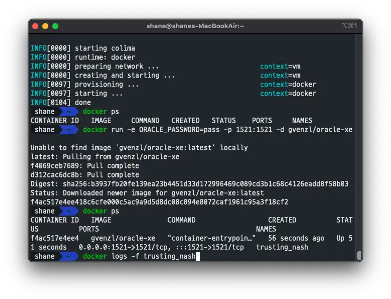The height and width of the screenshot is (299, 391).
Task: Click container name trusting_nash in the NAMES row
Action: coord(282,247)
